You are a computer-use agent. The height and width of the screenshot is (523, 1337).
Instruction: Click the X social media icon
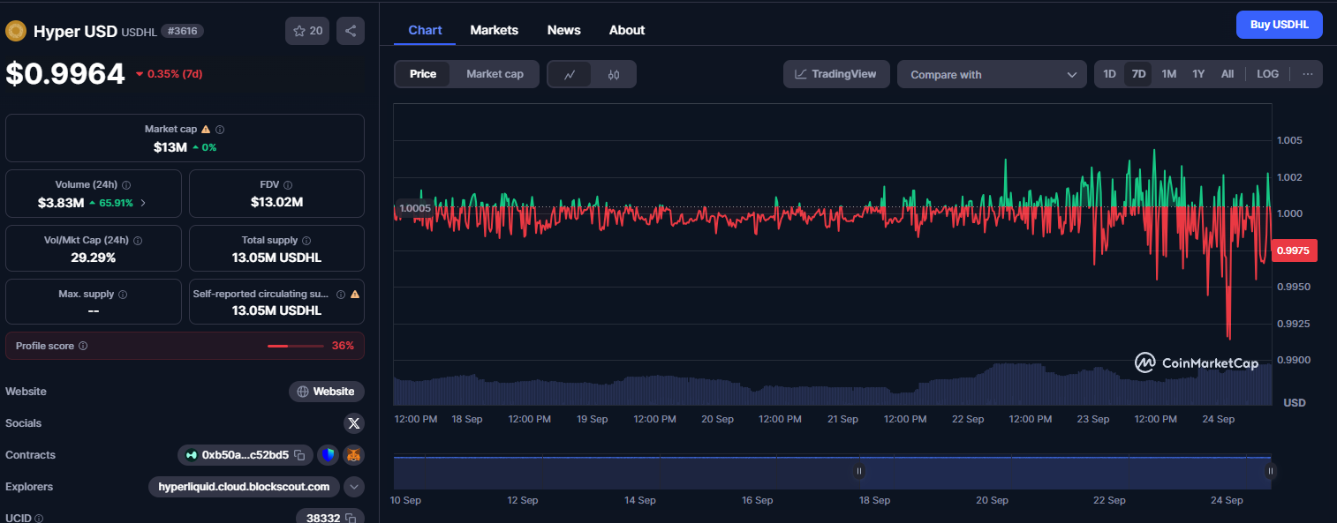pos(354,423)
